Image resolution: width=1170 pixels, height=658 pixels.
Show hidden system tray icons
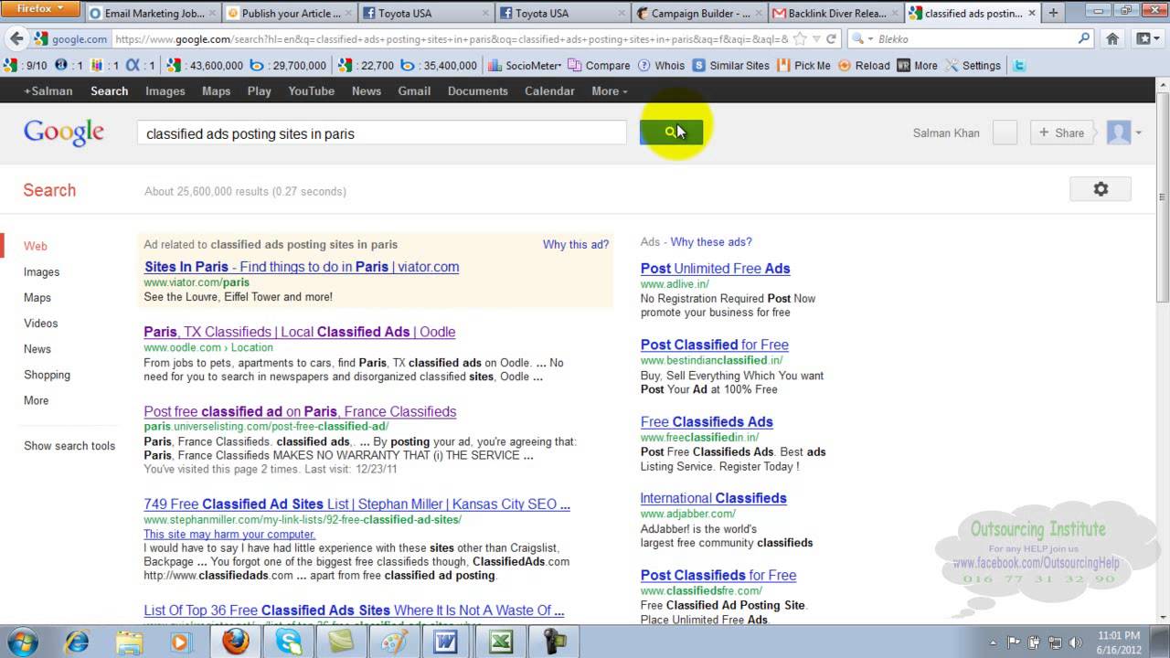[x=993, y=642]
